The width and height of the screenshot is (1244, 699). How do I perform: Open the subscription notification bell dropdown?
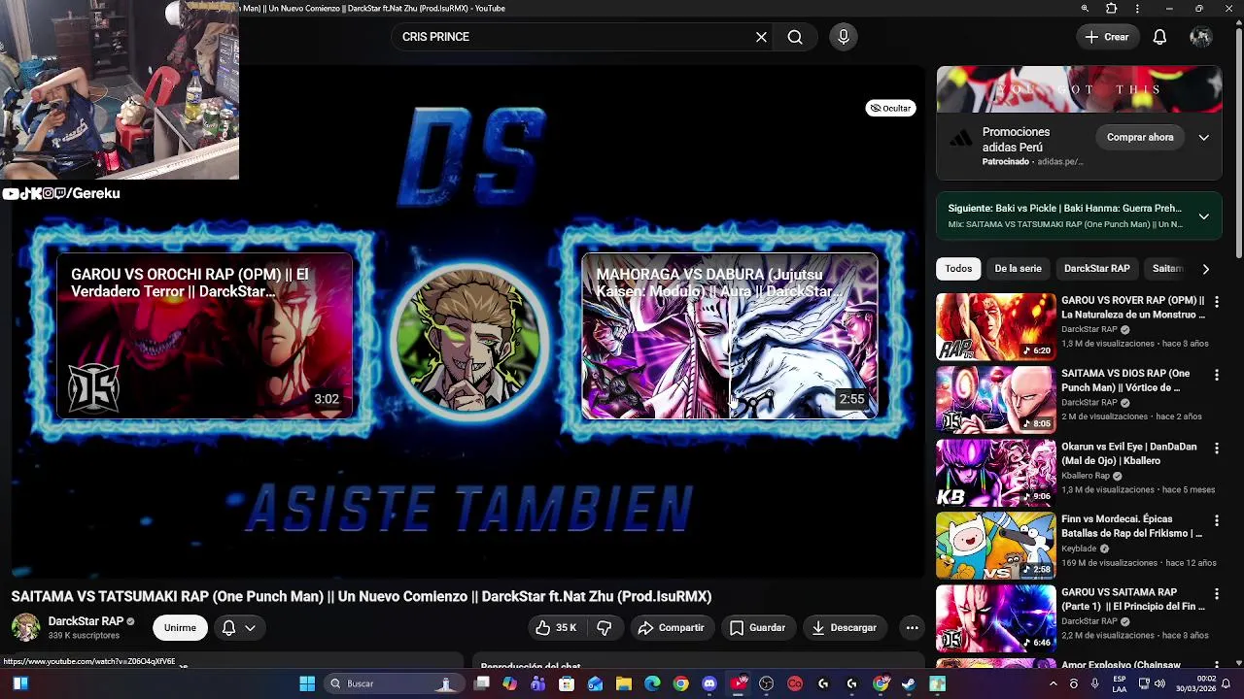click(239, 628)
